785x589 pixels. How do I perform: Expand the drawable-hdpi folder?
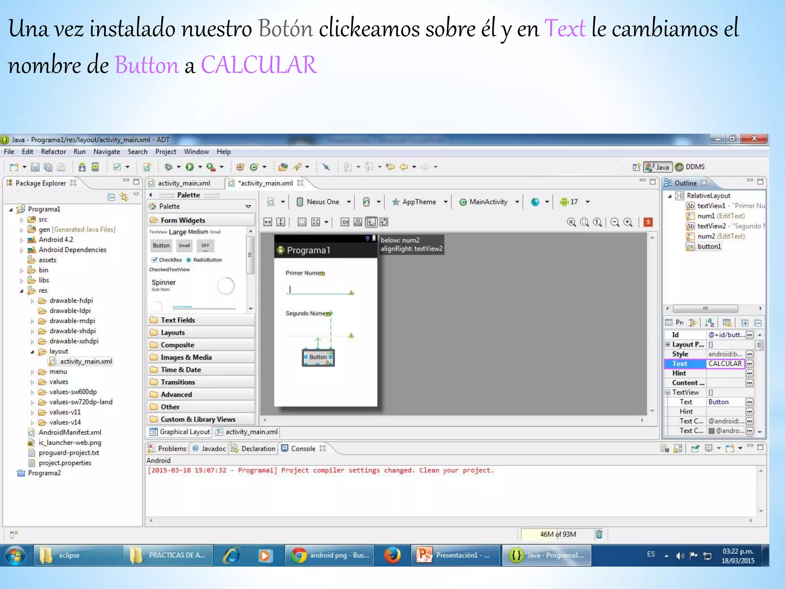point(32,301)
